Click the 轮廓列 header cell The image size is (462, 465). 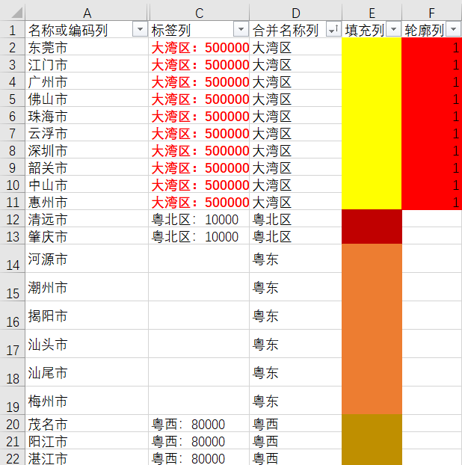[x=432, y=30]
